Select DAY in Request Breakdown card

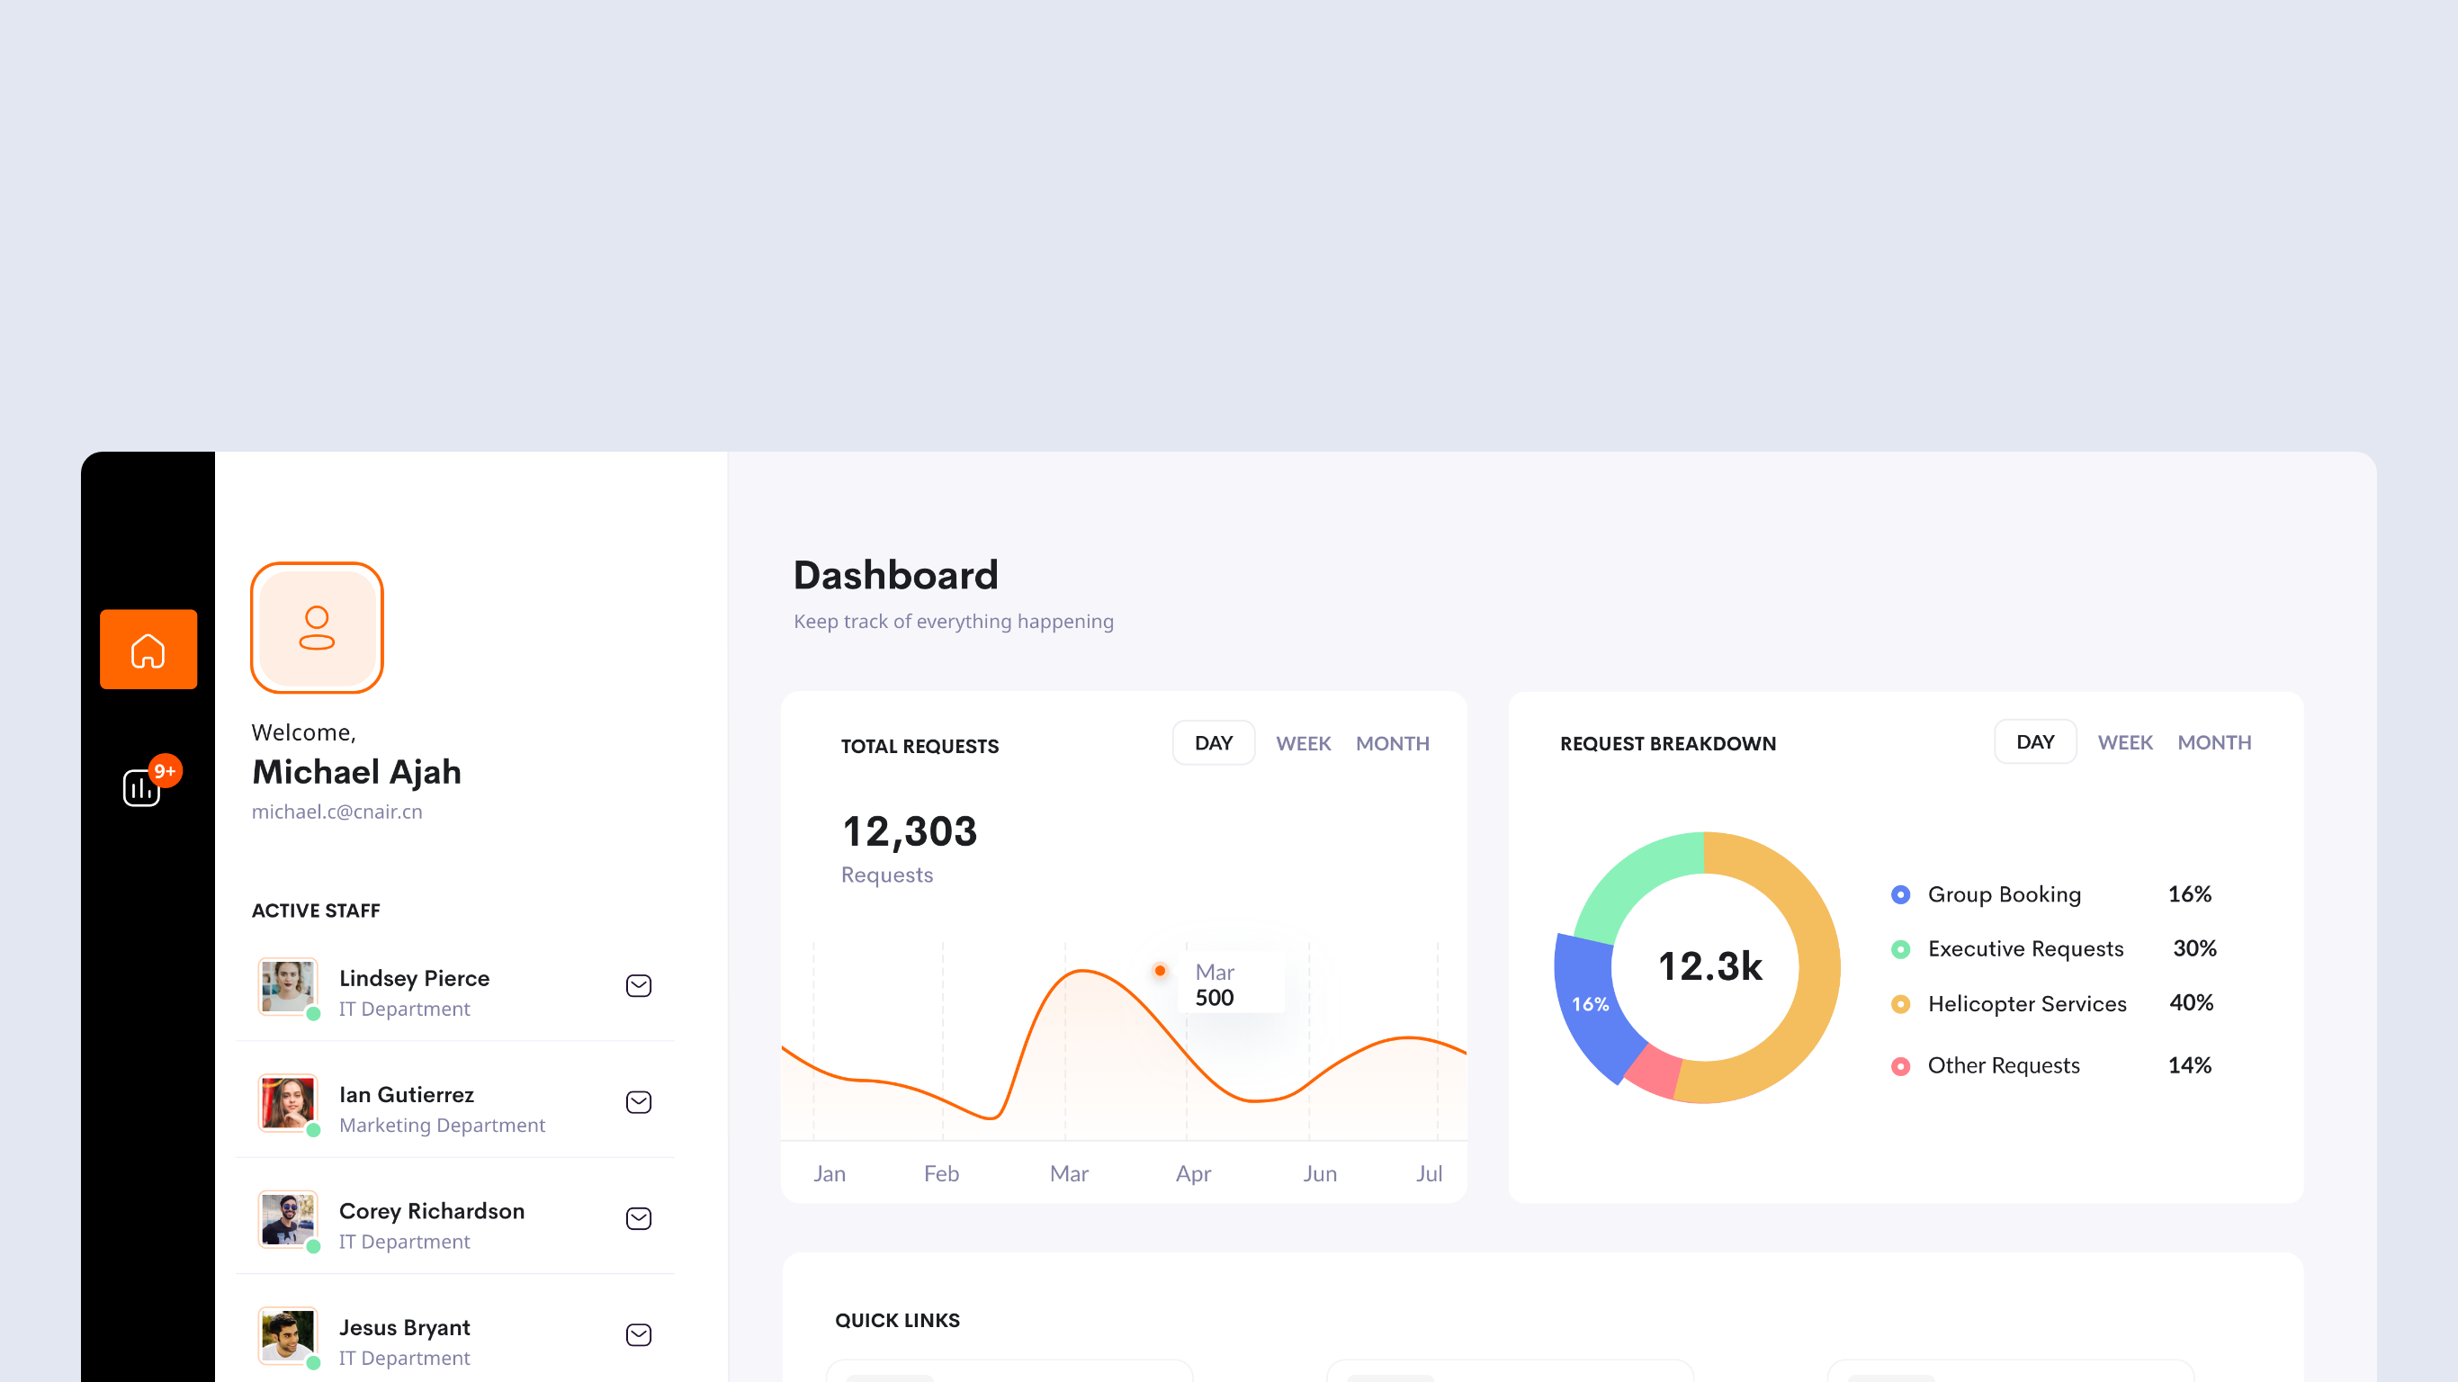tap(2034, 741)
